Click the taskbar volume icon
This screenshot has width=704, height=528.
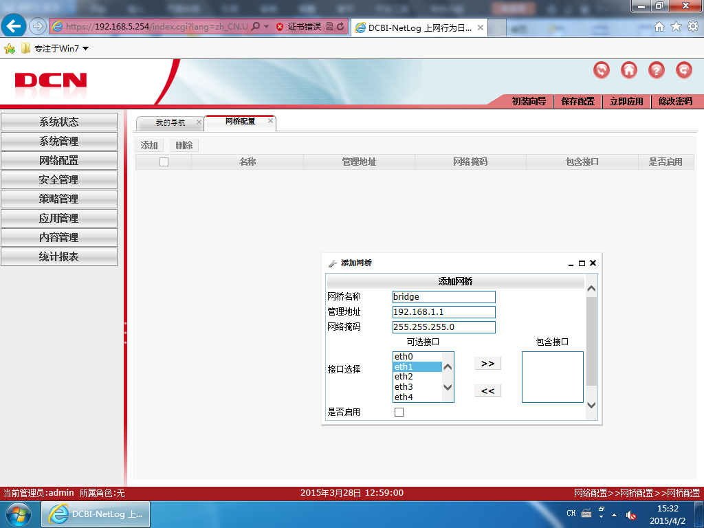tap(631, 515)
